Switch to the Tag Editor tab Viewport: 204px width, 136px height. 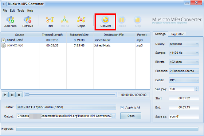pyautogui.click(x=177, y=34)
